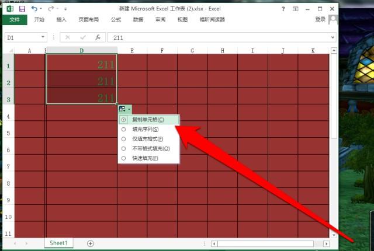
Task: Select column A header
Action: pos(29,50)
